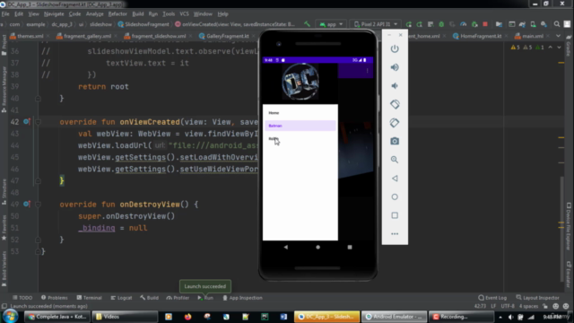Click emulator volume down icon
This screenshot has width=574, height=323.
[x=395, y=86]
